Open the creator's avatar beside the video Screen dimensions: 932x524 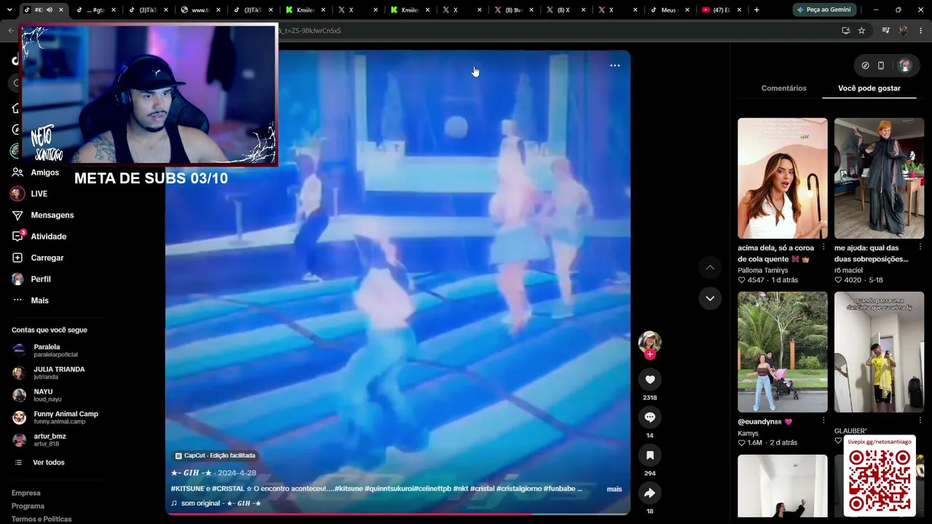click(x=649, y=342)
